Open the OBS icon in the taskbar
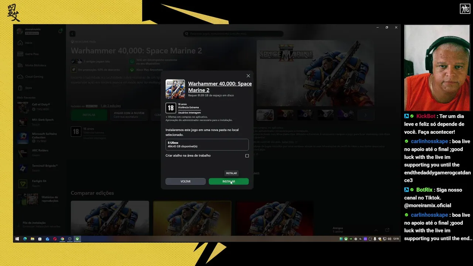Image resolution: width=473 pixels, height=266 pixels. [x=70, y=239]
